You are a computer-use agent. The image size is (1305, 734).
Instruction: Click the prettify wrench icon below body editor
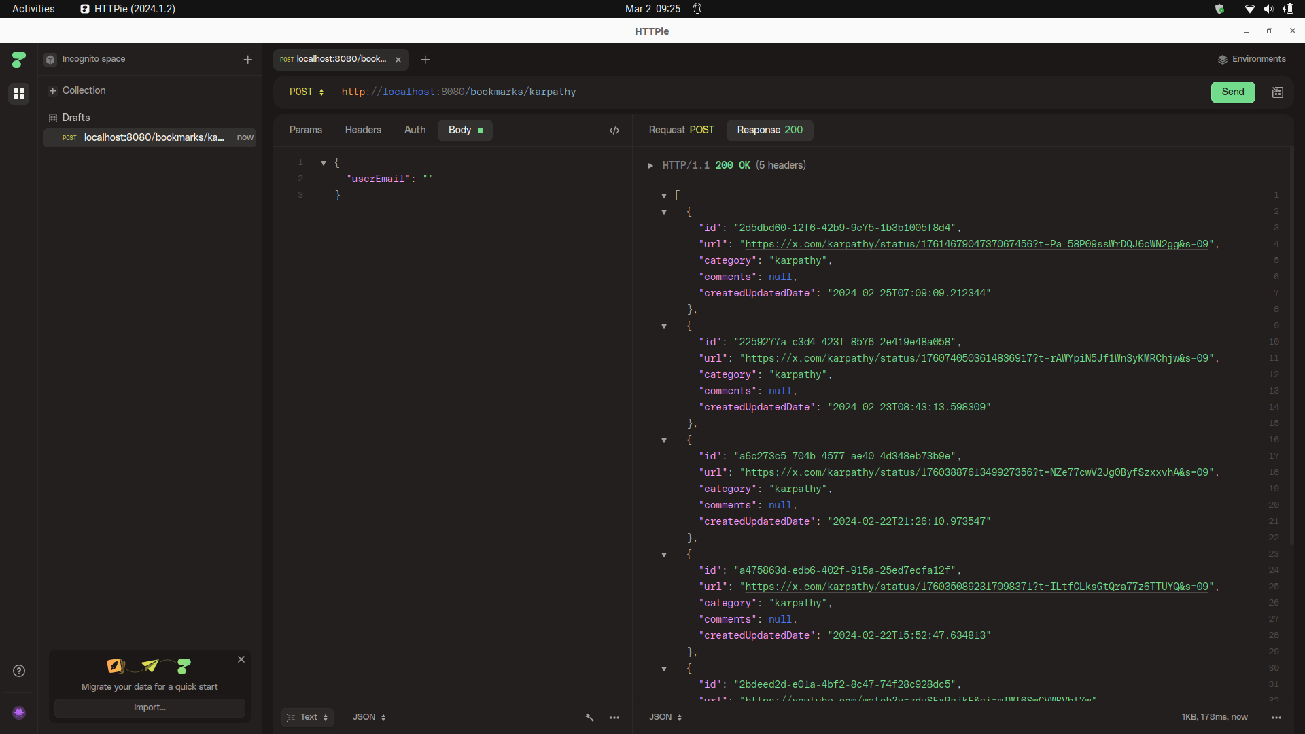point(589,718)
